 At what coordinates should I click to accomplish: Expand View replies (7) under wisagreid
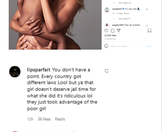click(124, 19)
